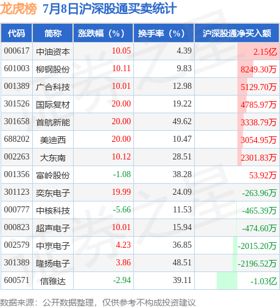The image size is (280, 308).
Task: Click the 龙虎榜 title logo
Action: coord(18,9)
